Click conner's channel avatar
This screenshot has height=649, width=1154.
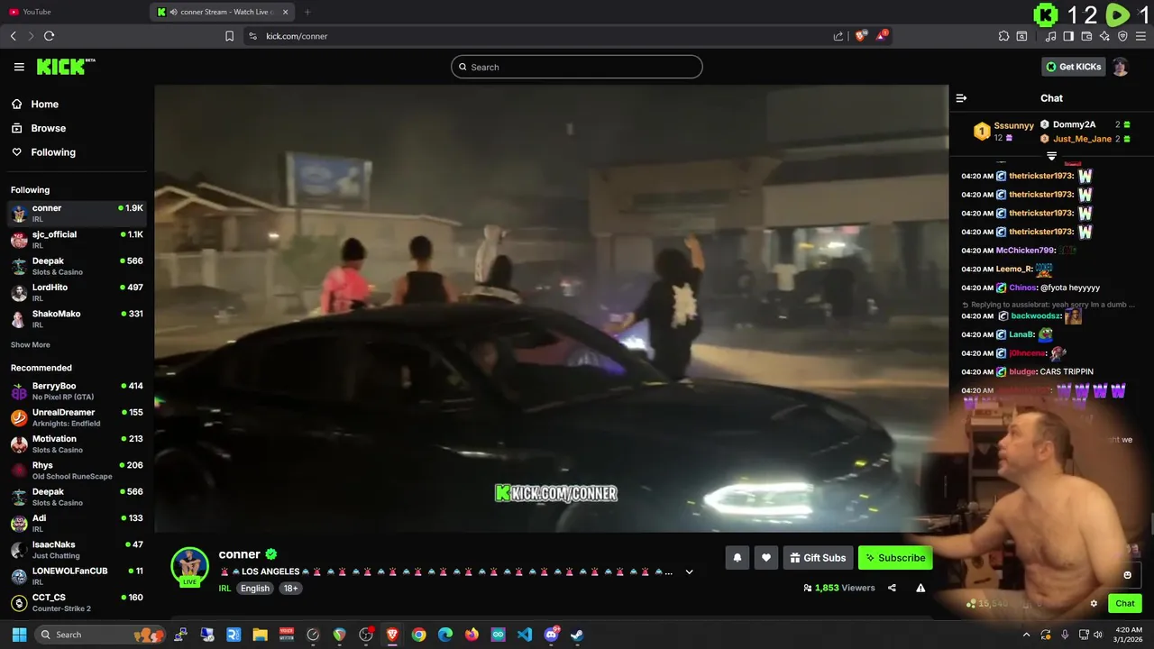click(x=189, y=566)
